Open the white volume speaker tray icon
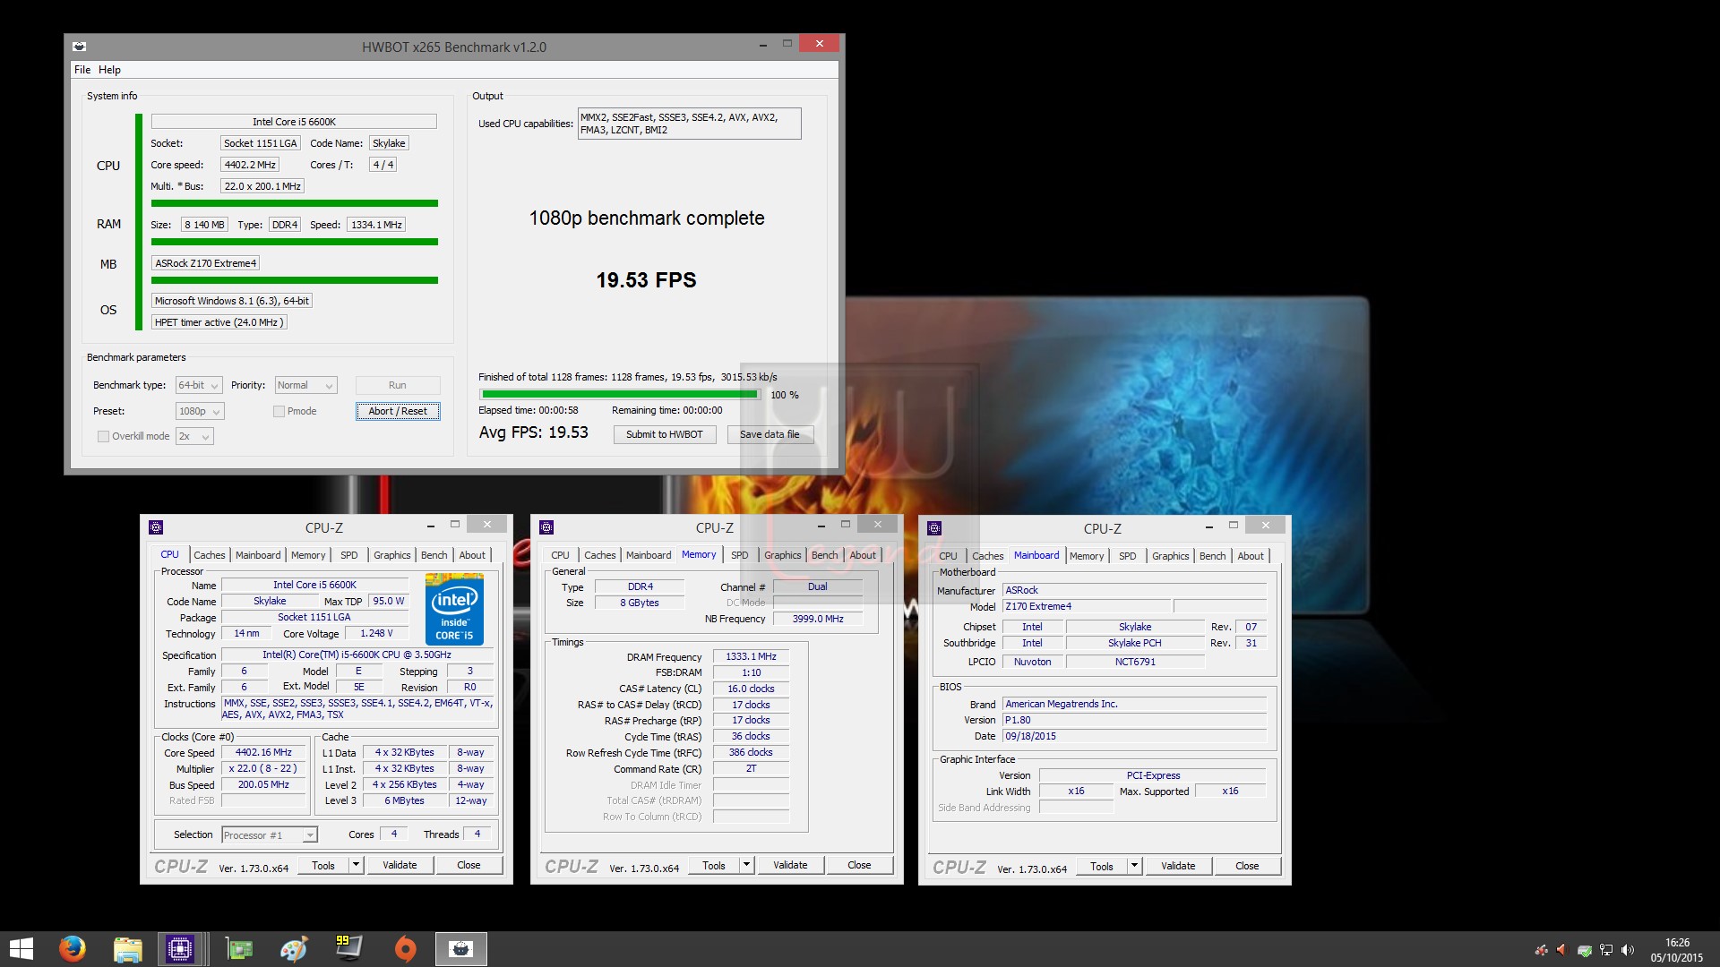 pos(1628,950)
